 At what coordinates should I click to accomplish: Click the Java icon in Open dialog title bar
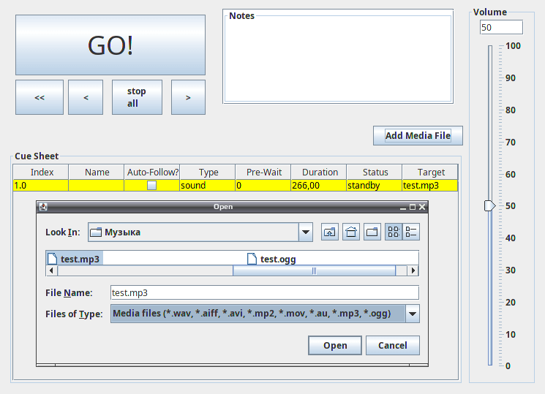[43, 207]
